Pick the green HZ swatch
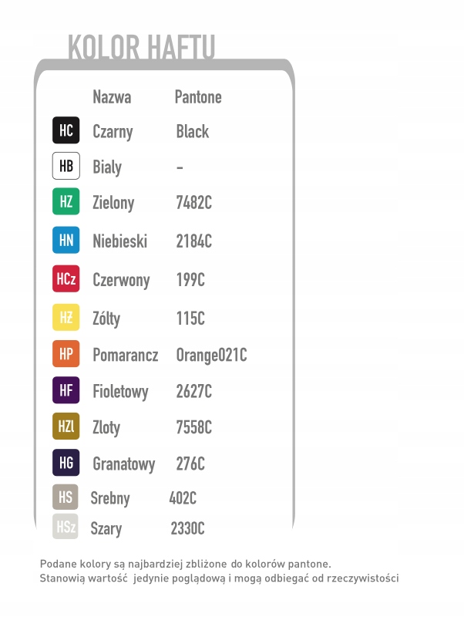This screenshot has width=464, height=617. (66, 202)
